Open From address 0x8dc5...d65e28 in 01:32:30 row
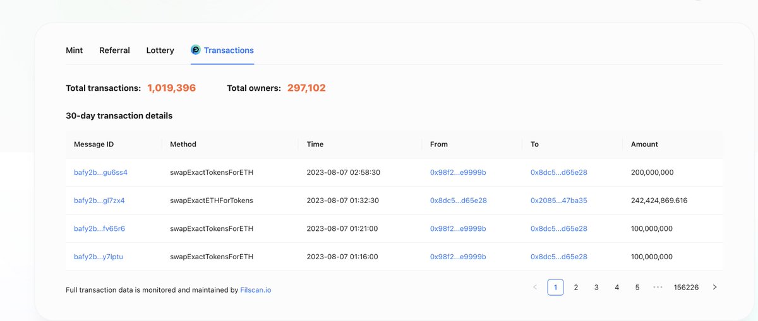Viewport: 758px width, 321px height. click(459, 201)
